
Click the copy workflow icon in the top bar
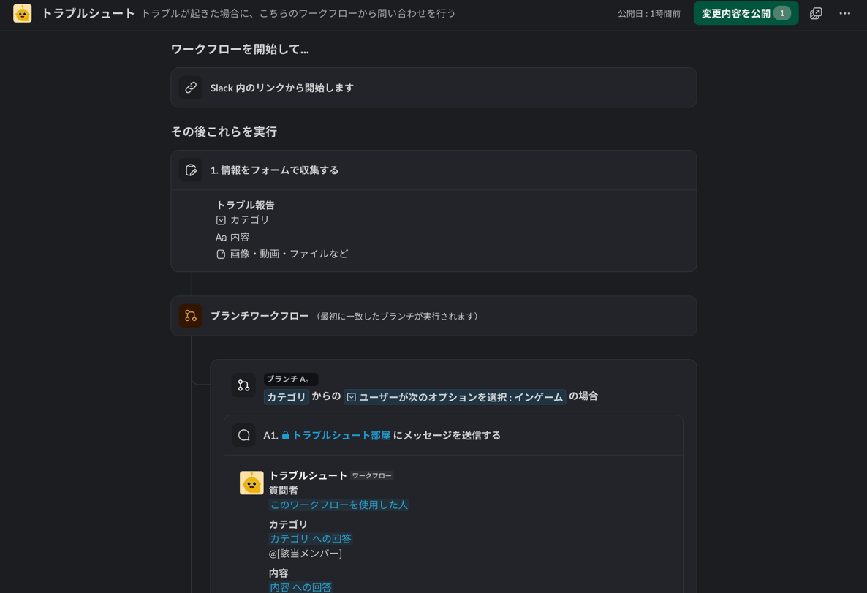coord(815,13)
